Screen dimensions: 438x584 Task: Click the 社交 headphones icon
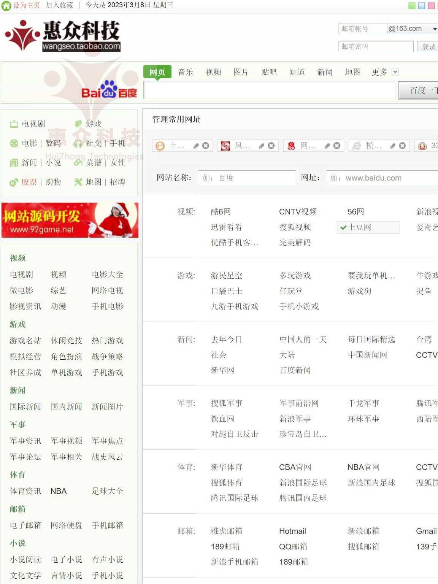[x=78, y=143]
